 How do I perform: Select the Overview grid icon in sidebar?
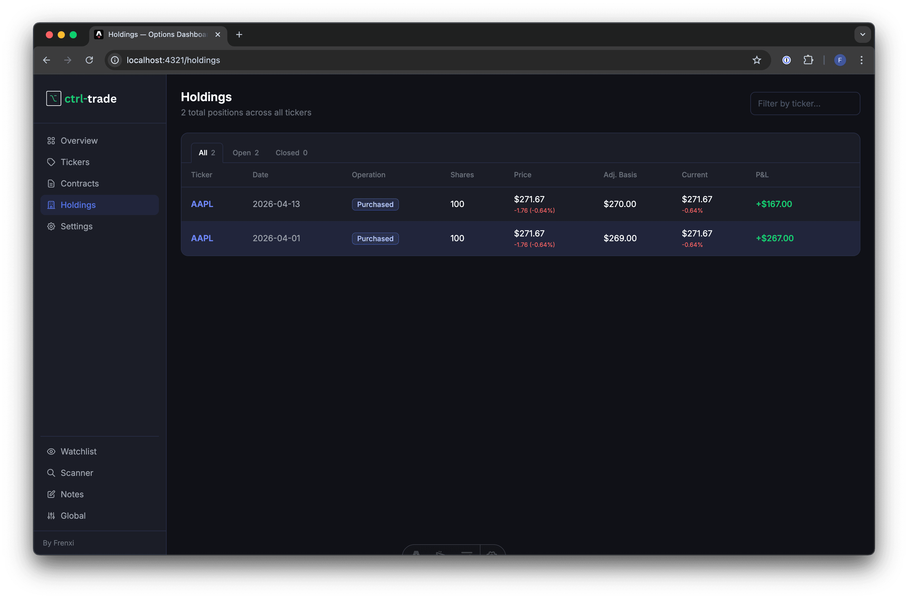(x=51, y=141)
